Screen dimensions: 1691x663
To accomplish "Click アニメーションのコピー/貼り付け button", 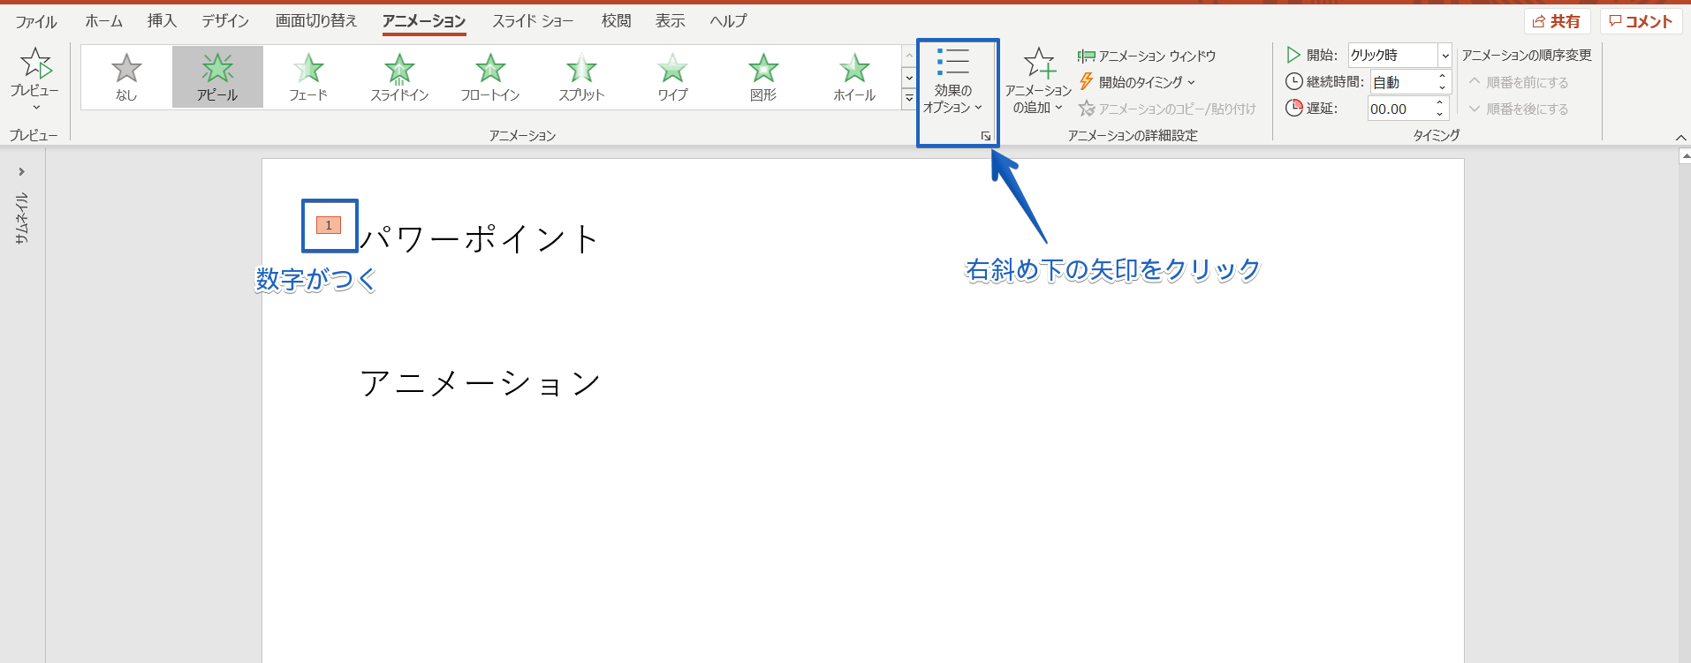I will (x=1167, y=109).
